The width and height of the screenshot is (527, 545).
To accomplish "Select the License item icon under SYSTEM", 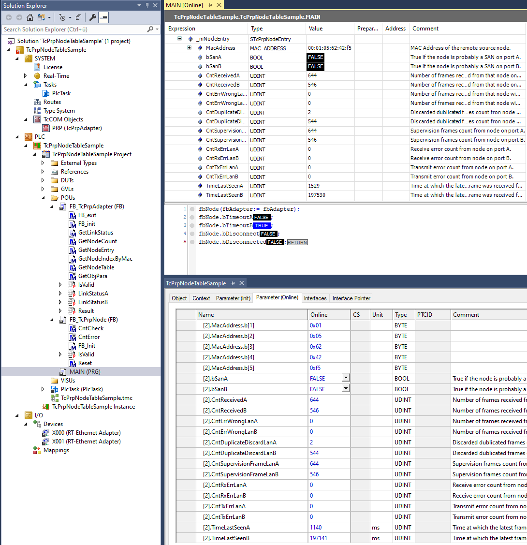I will 37,67.
